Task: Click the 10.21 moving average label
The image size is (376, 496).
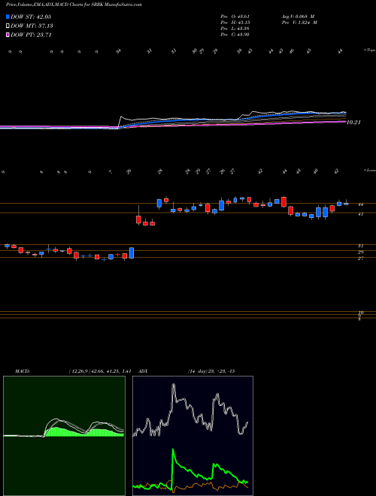Action: 353,122
